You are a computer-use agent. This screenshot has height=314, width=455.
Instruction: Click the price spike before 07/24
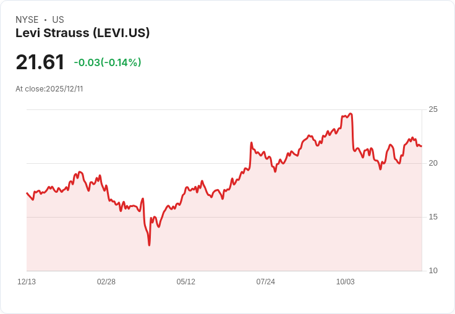[251, 143]
